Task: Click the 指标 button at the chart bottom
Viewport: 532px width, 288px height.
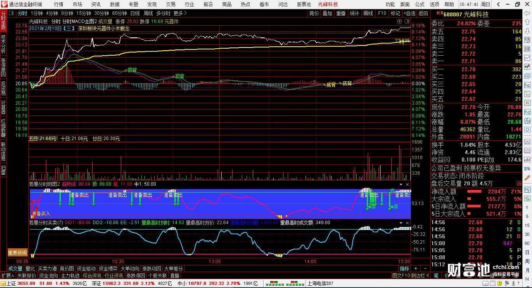Action: (405, 269)
